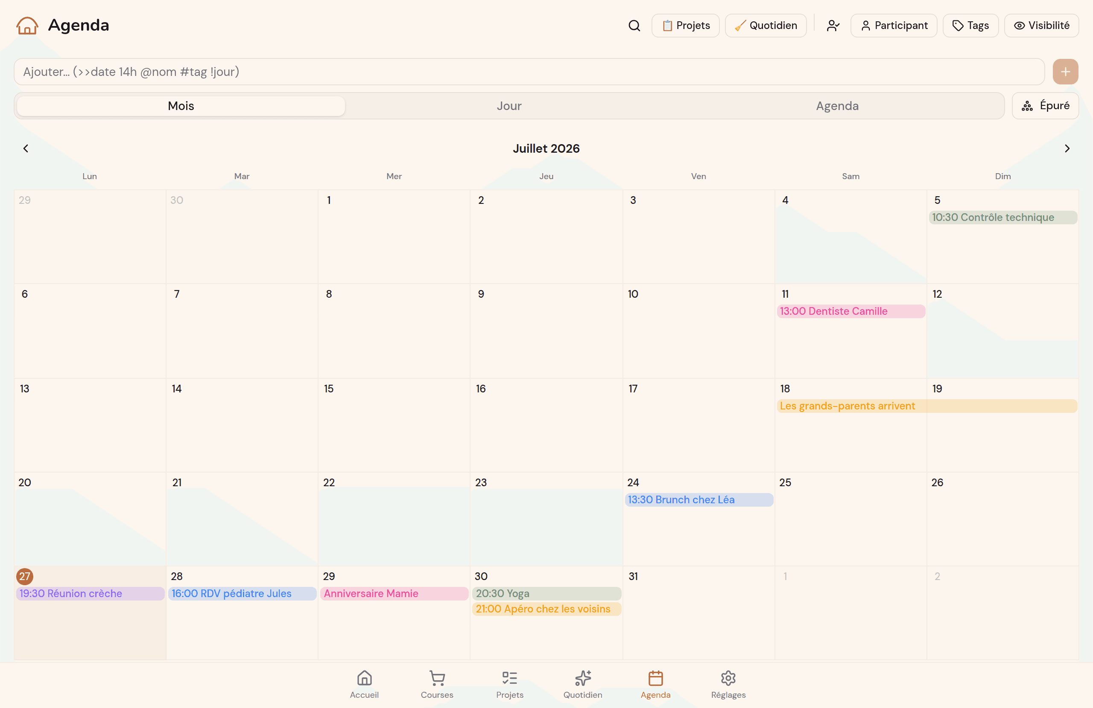
Task: Open the Tags filter dropdown
Action: coord(970,26)
